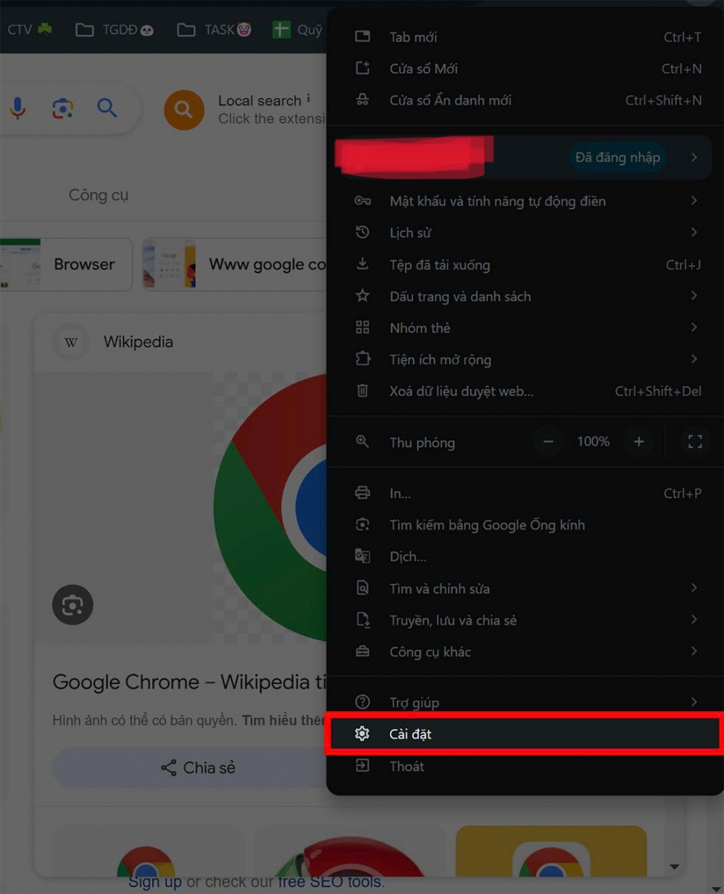Image resolution: width=724 pixels, height=894 pixels.
Task: Open the Công cụ search tools button
Action: (x=98, y=195)
